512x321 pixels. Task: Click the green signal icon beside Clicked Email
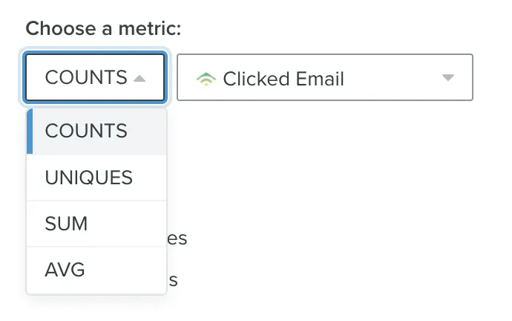pos(206,79)
